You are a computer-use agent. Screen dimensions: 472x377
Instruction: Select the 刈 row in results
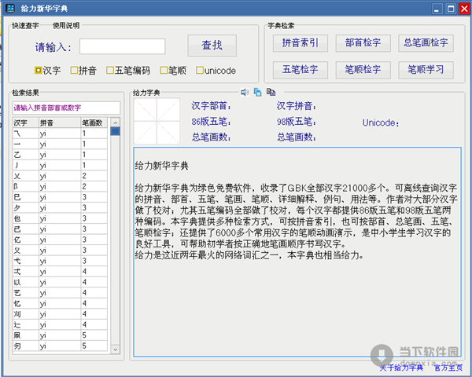click(x=60, y=314)
